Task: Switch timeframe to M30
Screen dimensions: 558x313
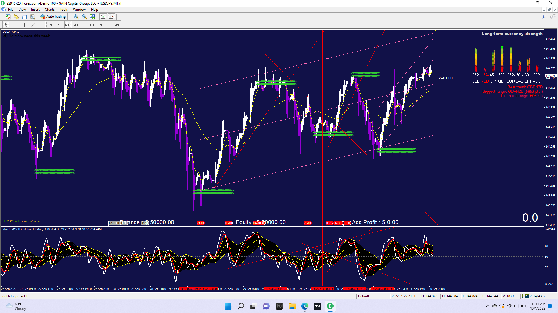Action: (x=76, y=25)
